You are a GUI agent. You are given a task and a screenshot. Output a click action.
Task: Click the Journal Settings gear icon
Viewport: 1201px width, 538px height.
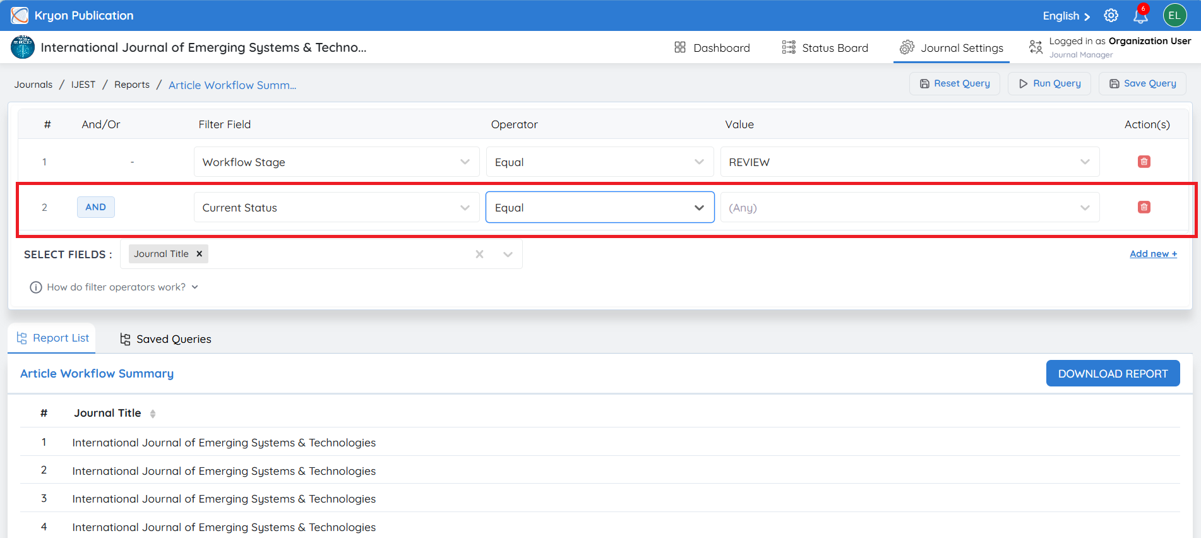(x=907, y=47)
